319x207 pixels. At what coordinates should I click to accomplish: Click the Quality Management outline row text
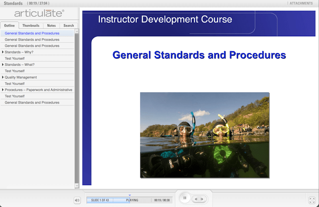21,77
